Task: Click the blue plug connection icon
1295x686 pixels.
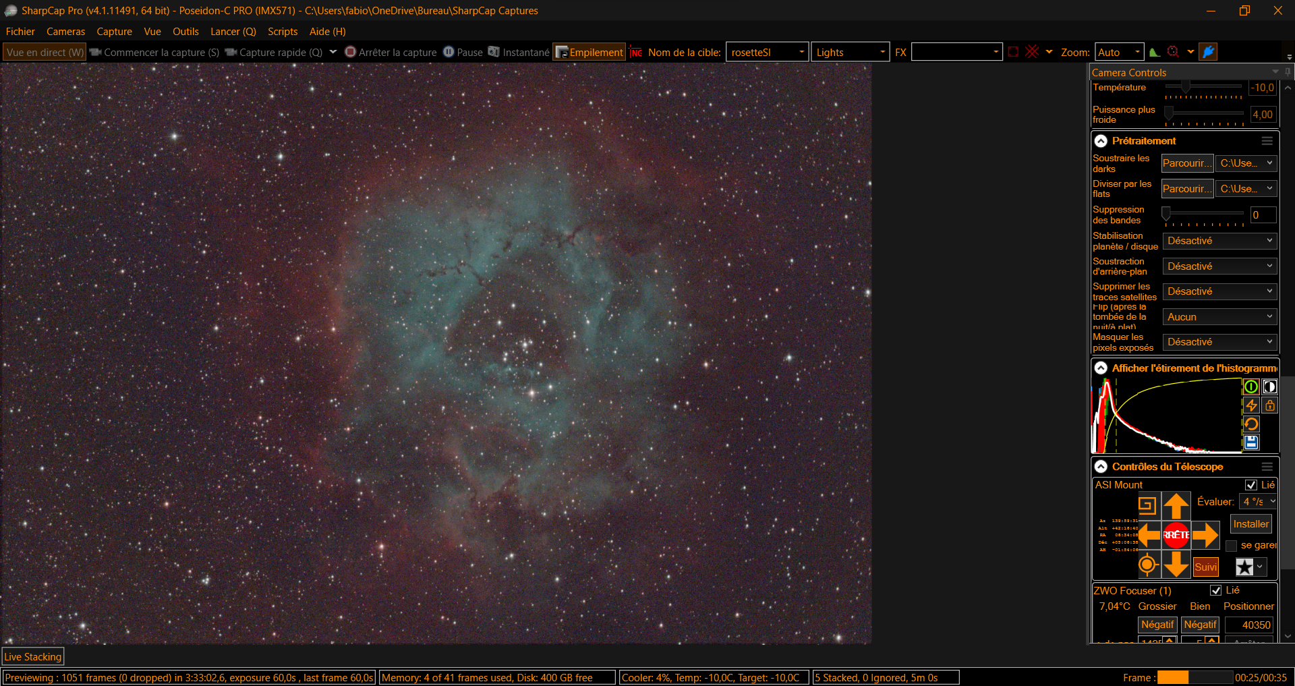Action: pyautogui.click(x=1209, y=52)
